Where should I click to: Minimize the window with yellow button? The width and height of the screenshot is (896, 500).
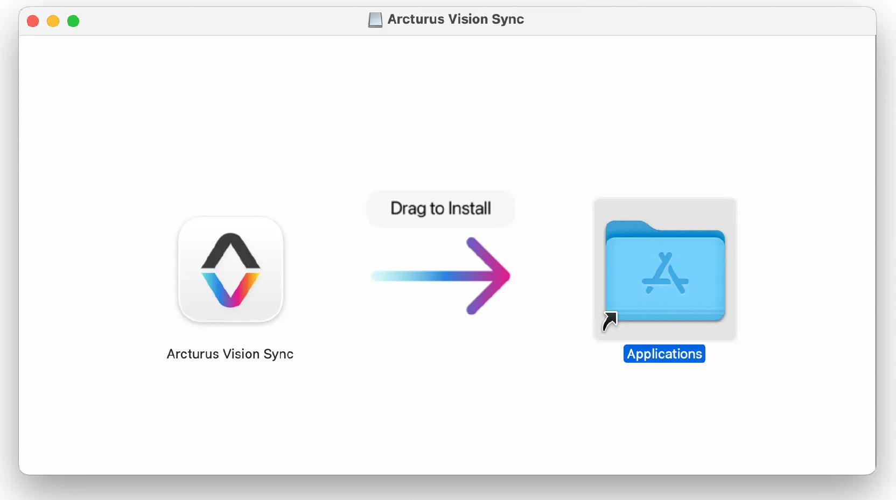click(x=53, y=21)
